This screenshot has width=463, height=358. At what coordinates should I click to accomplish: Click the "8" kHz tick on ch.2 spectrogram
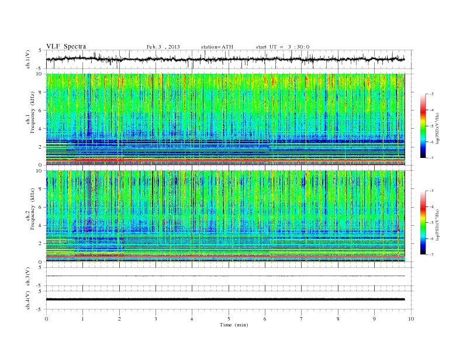point(40,189)
